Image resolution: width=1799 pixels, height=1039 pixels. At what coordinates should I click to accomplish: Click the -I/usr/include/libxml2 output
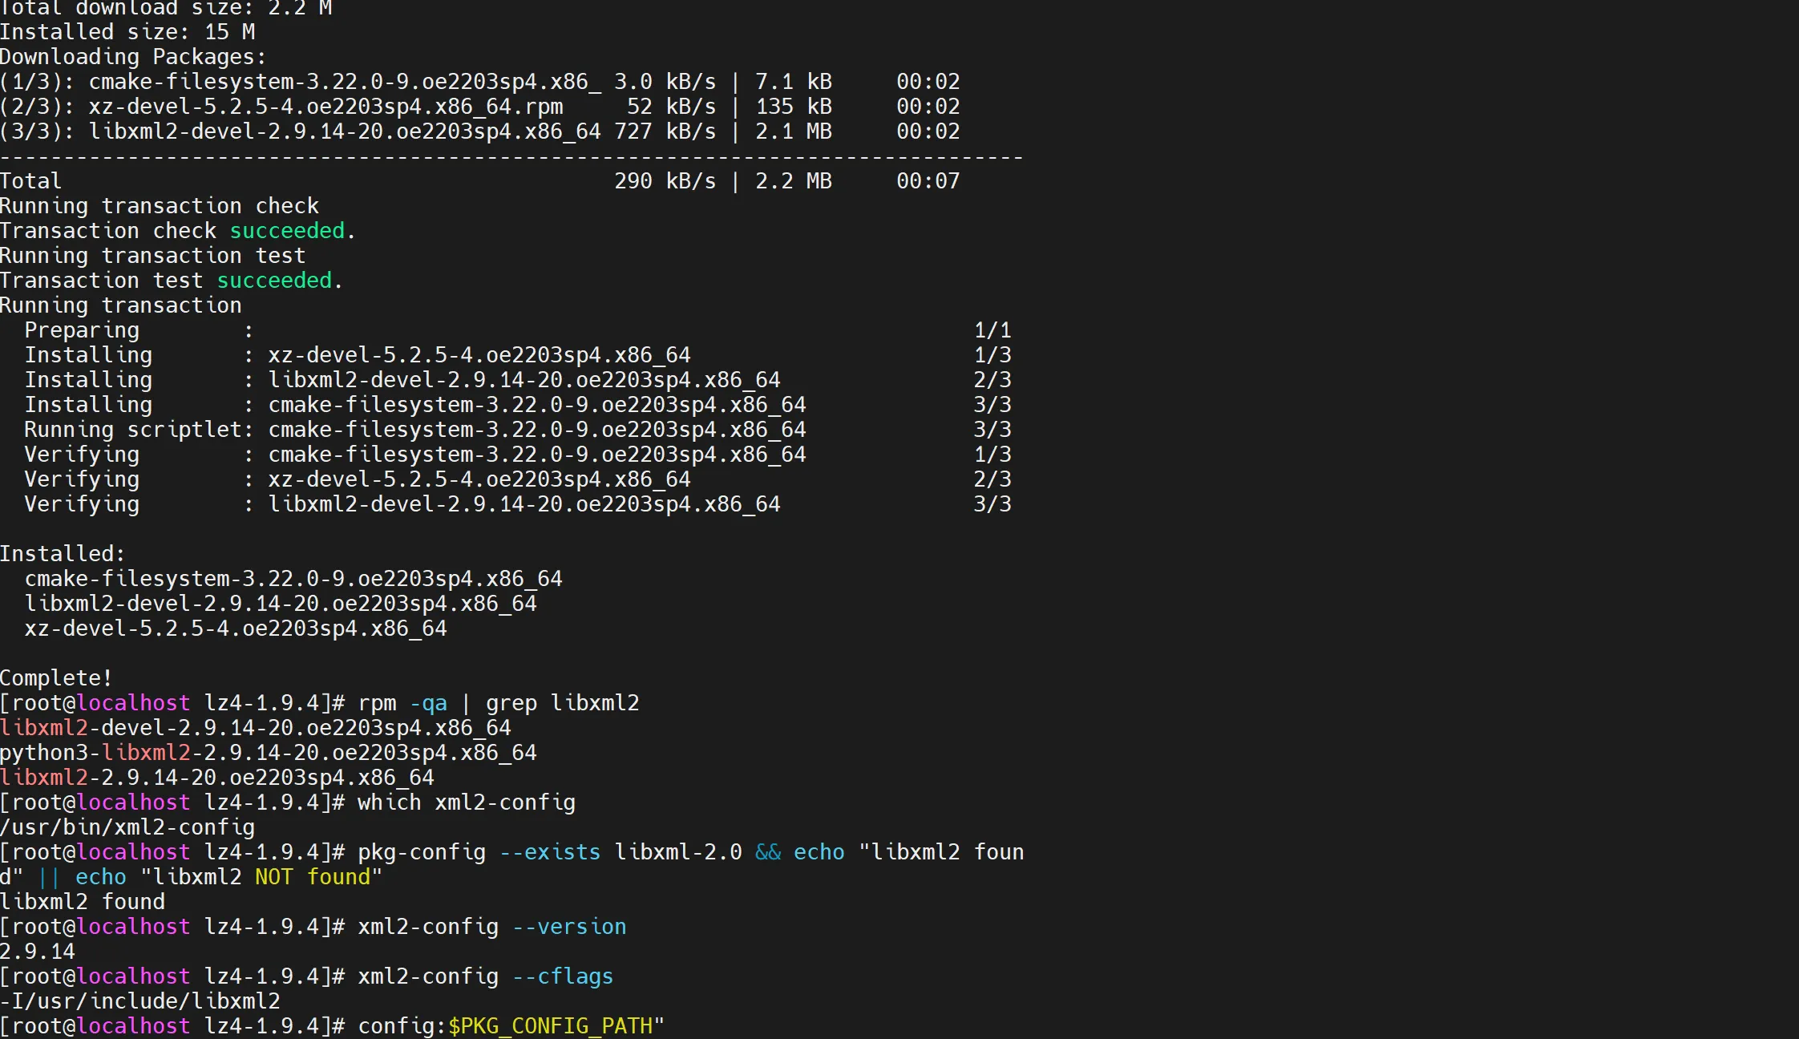140,1001
